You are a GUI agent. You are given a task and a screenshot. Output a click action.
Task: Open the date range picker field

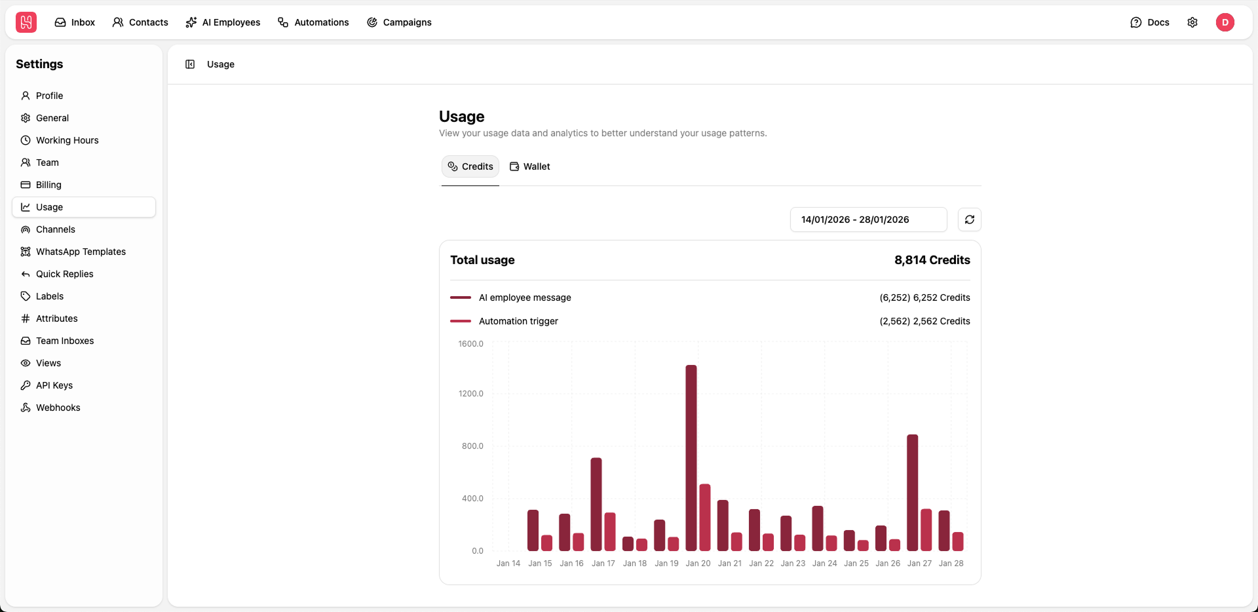(869, 220)
